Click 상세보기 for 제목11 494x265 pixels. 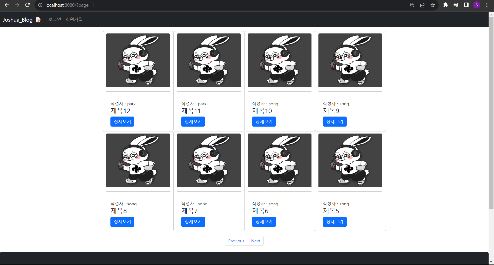pos(193,121)
